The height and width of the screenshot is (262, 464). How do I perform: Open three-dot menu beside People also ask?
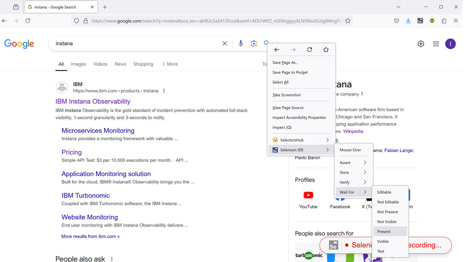[112, 259]
